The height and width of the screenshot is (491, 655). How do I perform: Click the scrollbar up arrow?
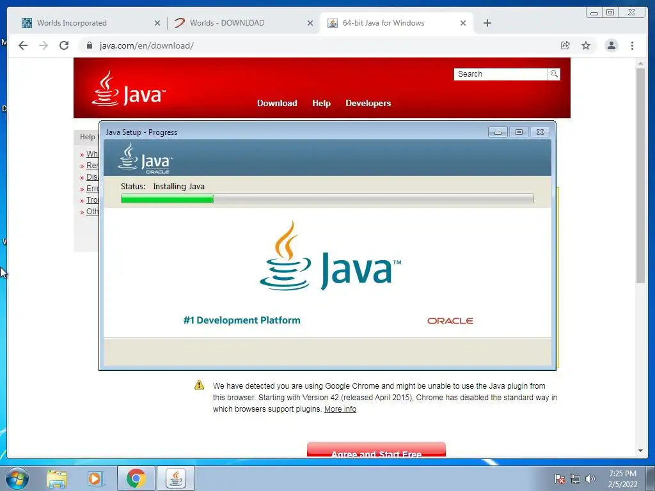pos(640,63)
